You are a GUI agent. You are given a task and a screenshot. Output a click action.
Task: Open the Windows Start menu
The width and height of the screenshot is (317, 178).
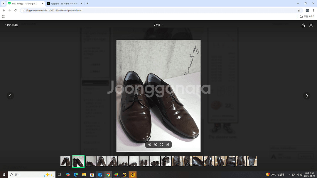point(4,174)
